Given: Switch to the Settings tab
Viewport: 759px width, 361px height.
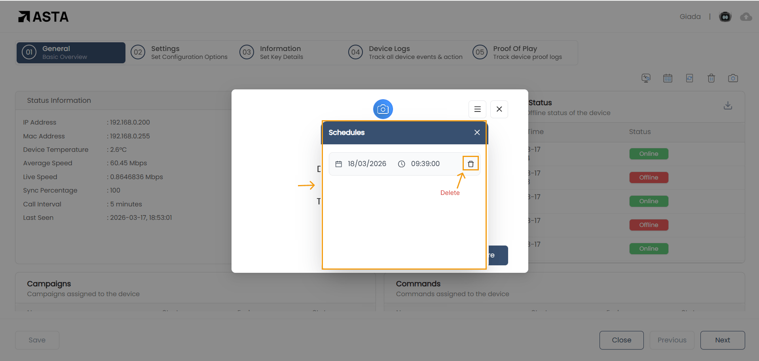Looking at the screenshot, I should pos(180,52).
